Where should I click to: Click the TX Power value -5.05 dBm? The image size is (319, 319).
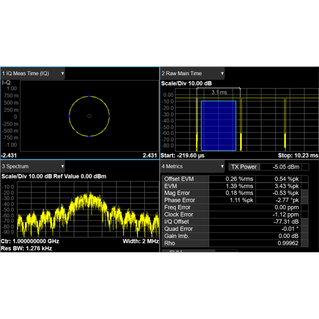(284, 167)
